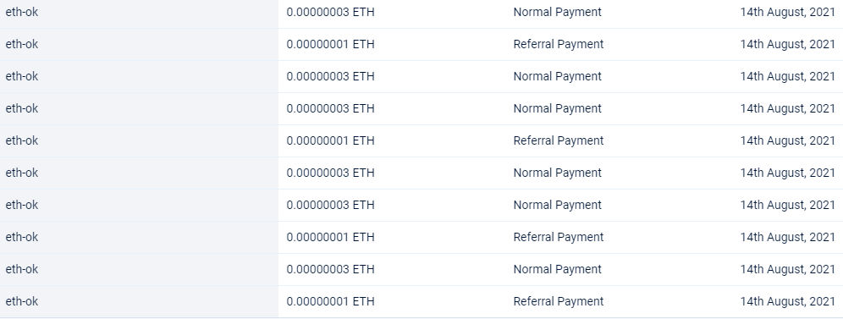Click date beside the first Referral Payment

pyautogui.click(x=787, y=44)
